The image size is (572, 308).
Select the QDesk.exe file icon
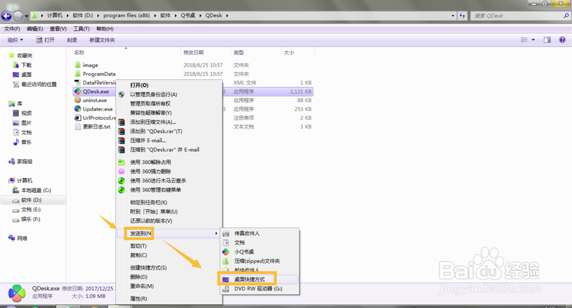point(78,91)
